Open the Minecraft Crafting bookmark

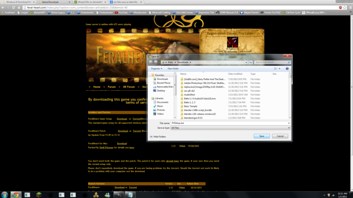click(x=159, y=13)
